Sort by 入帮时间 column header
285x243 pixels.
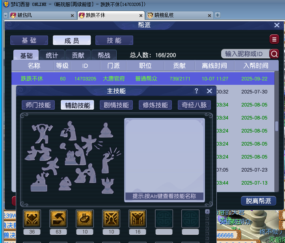coord(256,65)
